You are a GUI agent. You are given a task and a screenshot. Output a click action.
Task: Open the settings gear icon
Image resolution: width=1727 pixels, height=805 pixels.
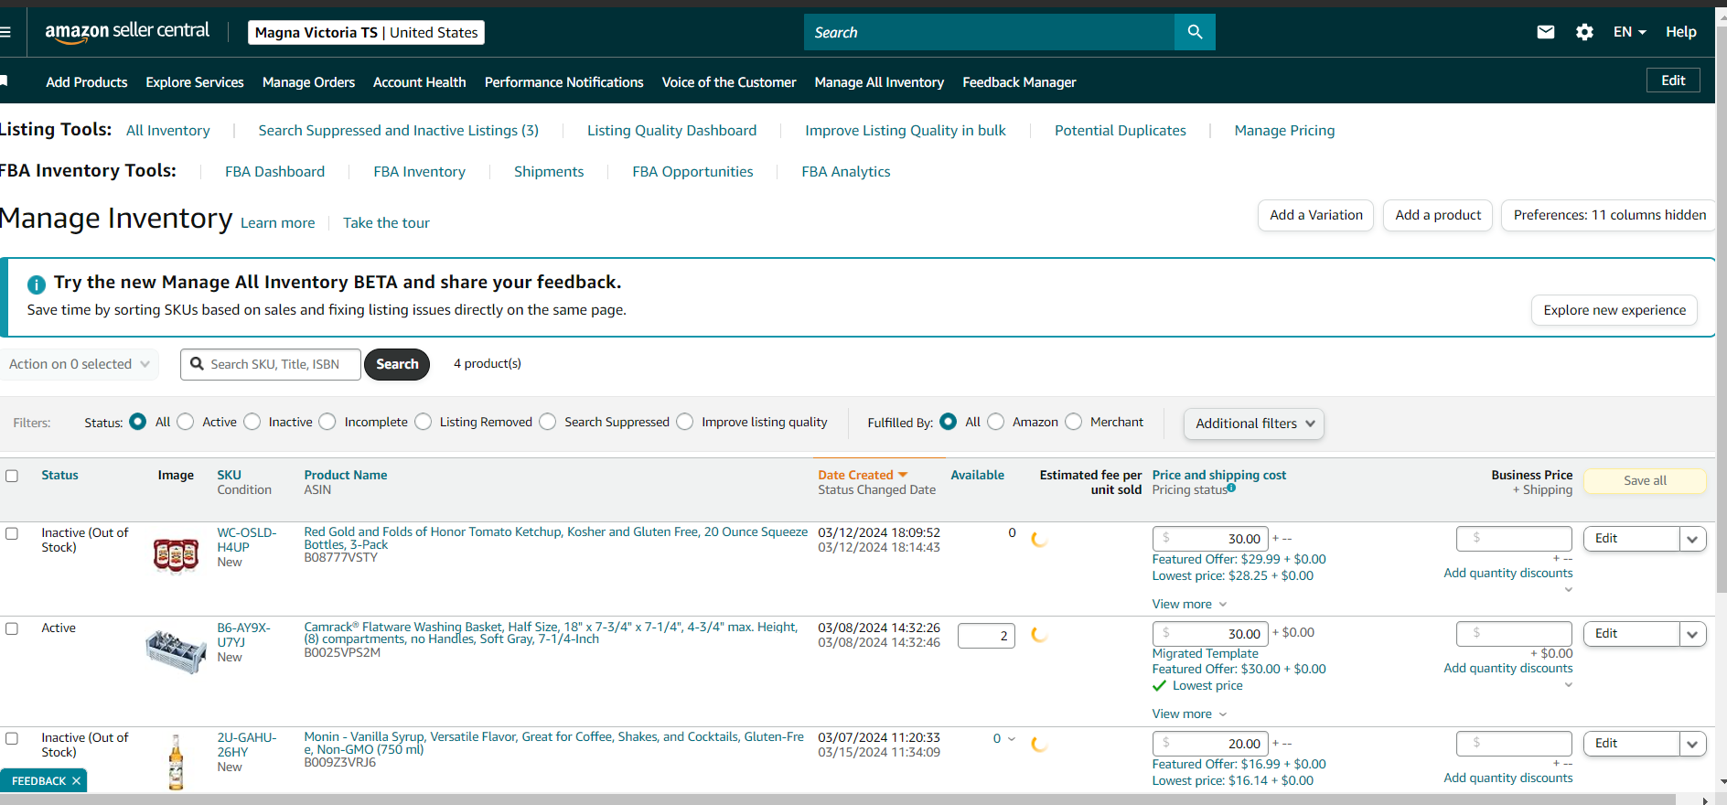click(x=1585, y=32)
